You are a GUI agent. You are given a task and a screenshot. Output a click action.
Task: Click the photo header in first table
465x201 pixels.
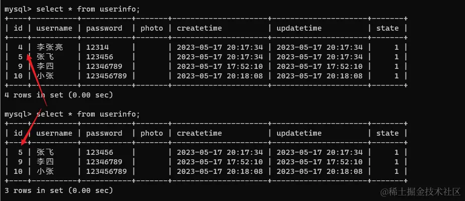tap(152, 28)
